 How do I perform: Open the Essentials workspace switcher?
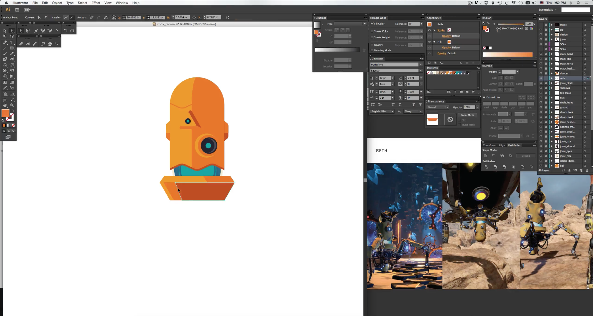[548, 10]
